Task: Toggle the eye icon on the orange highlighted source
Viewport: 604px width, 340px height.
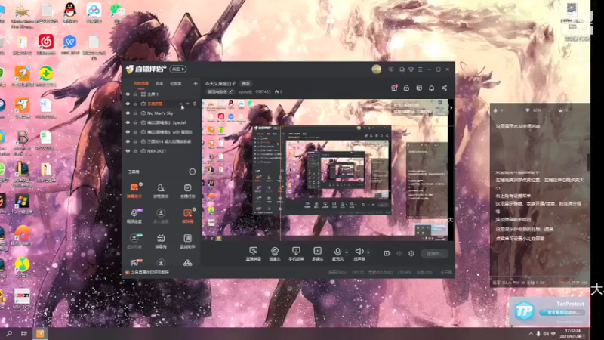Action: click(128, 104)
